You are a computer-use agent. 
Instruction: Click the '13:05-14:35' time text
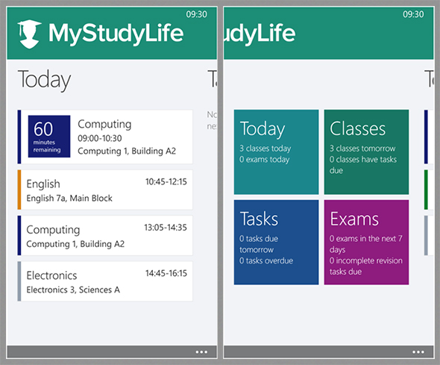click(x=166, y=228)
